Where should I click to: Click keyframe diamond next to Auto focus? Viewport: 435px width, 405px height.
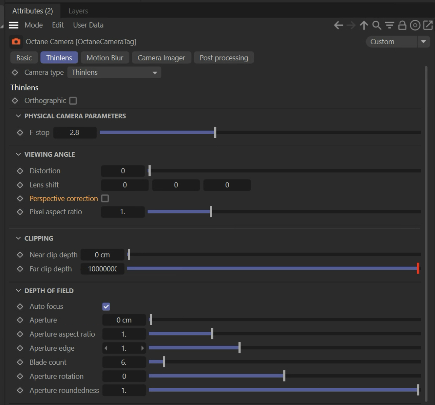coord(20,307)
